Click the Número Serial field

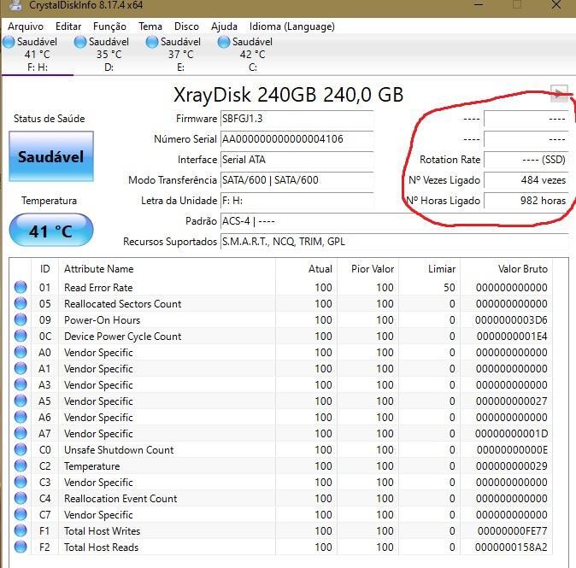297,139
